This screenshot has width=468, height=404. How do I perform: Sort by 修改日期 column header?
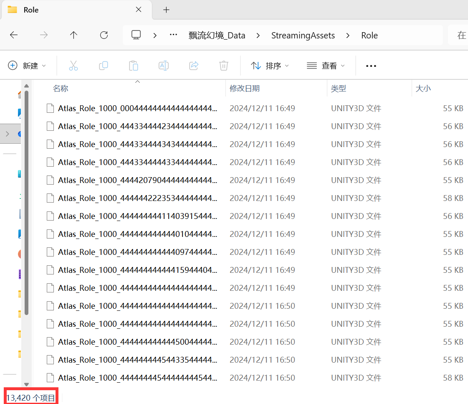tap(245, 89)
